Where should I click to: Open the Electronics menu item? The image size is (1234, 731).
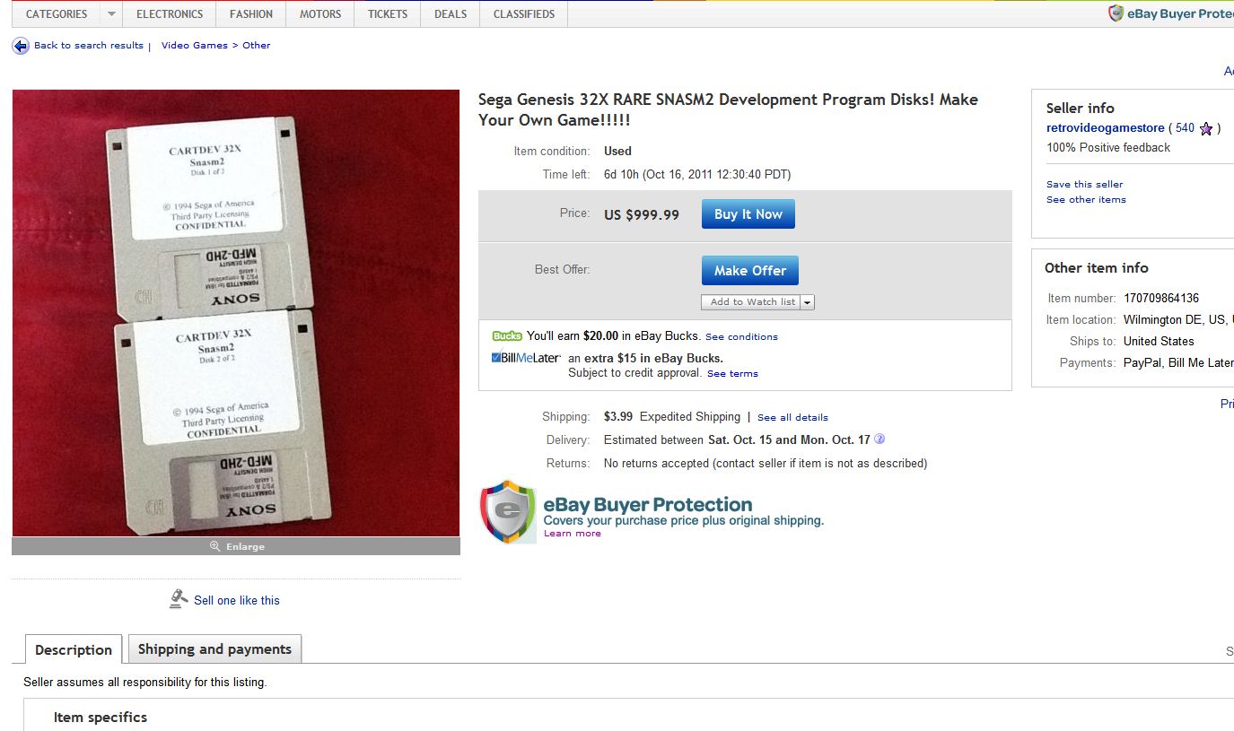click(170, 14)
